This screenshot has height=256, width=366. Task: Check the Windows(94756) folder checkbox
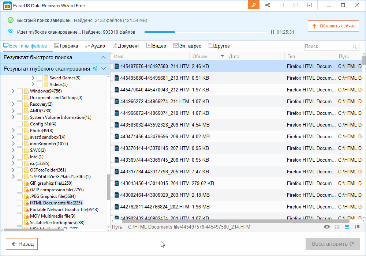(20, 91)
